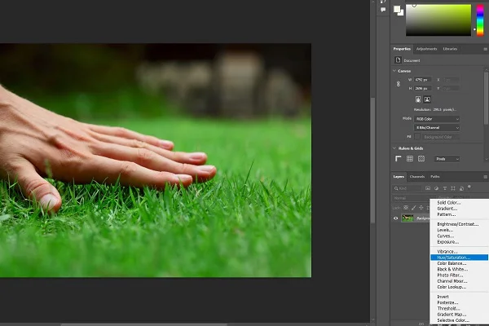Switch to the Layers tab
The height and width of the screenshot is (326, 489).
[399, 177]
